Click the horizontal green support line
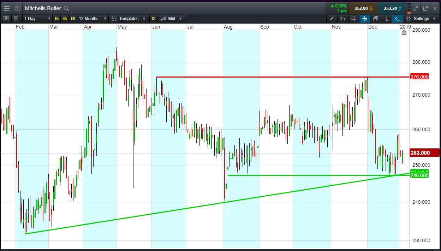The height and width of the screenshot is (251, 441). (318, 175)
